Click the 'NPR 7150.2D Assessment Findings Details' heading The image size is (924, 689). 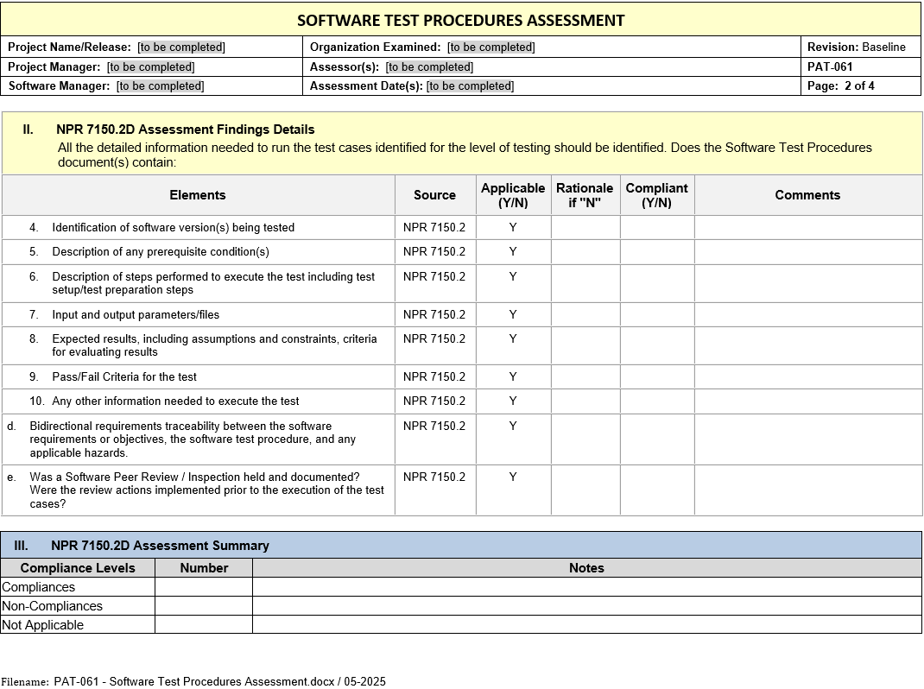(x=185, y=130)
